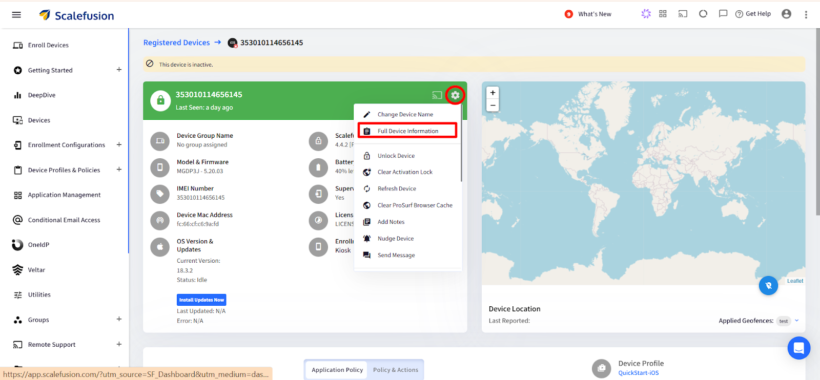Viewport: 820px width, 380px height.
Task: Click the battery info icon
Action: 318,167
